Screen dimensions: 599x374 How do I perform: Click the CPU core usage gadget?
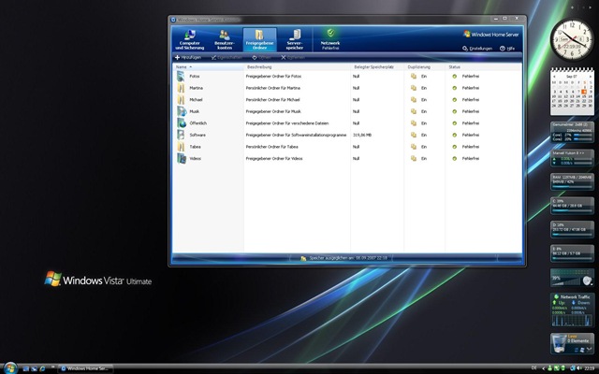572,133
